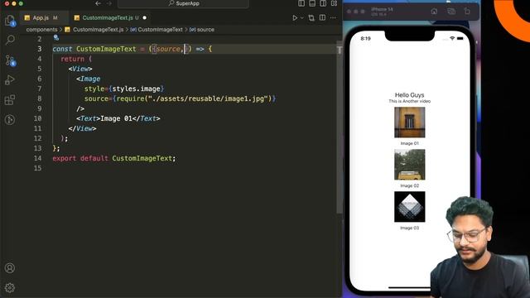Image resolution: width=530 pixels, height=298 pixels.
Task: Click the require image1.jpg path string
Action: (x=208, y=99)
